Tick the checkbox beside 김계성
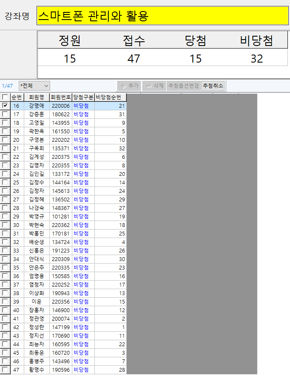Viewport: 290px width, 376px height. point(5,157)
